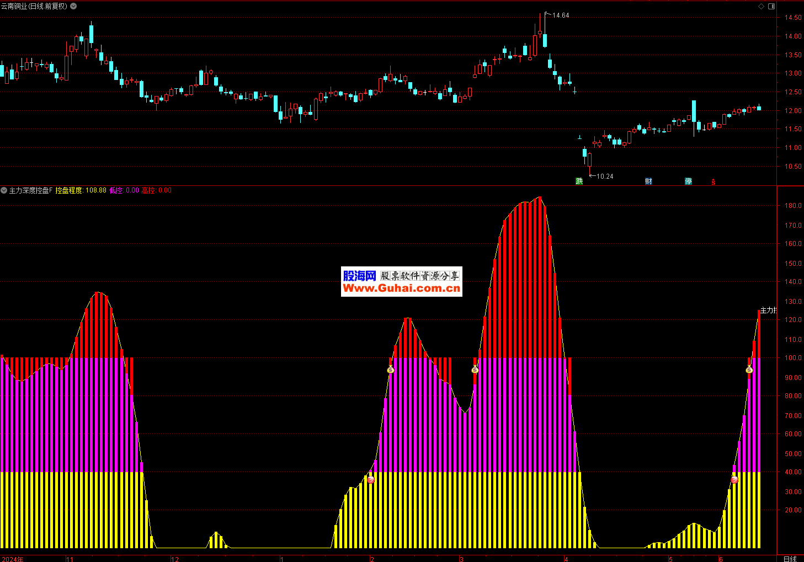Screen dimensions: 804x562
Task: Click the 低控: 0.00 readout
Action: 124,190
